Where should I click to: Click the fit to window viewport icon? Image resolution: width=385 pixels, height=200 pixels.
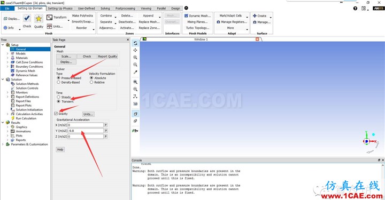coord(135,82)
